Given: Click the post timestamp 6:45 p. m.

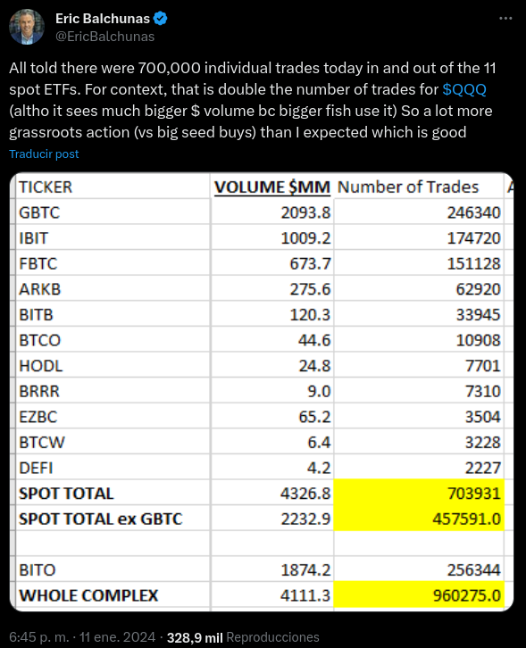Looking at the screenshot, I should point(39,637).
